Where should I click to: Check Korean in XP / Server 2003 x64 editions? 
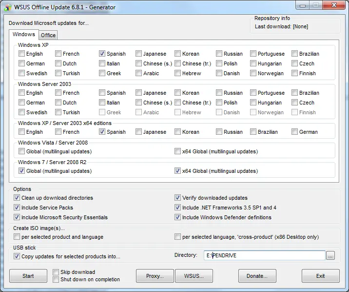tap(177, 132)
